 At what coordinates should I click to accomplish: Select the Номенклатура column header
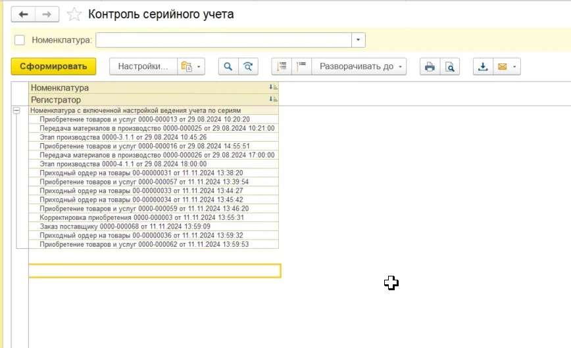154,87
